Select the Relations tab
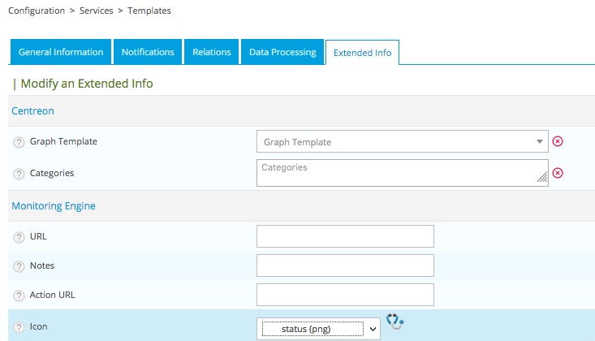 (x=211, y=52)
